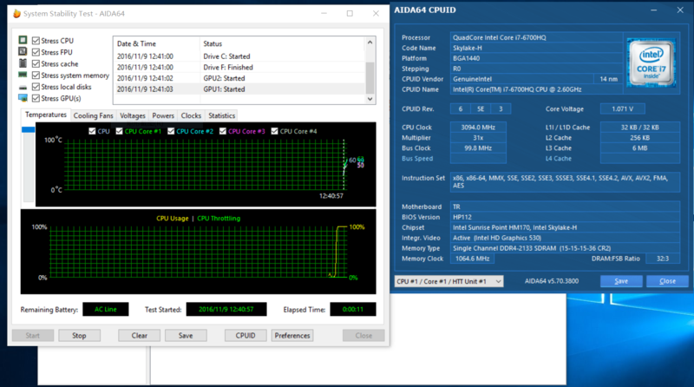Toggle CPU Core #1 graph checkbox
The height and width of the screenshot is (387, 694).
(x=119, y=131)
